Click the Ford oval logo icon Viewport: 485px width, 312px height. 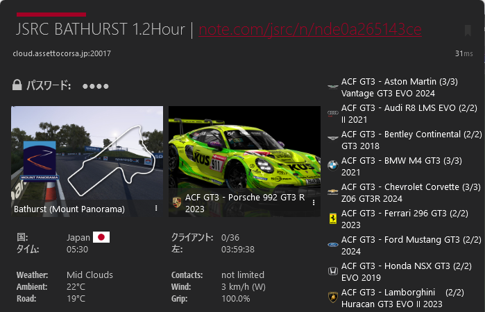point(333,245)
